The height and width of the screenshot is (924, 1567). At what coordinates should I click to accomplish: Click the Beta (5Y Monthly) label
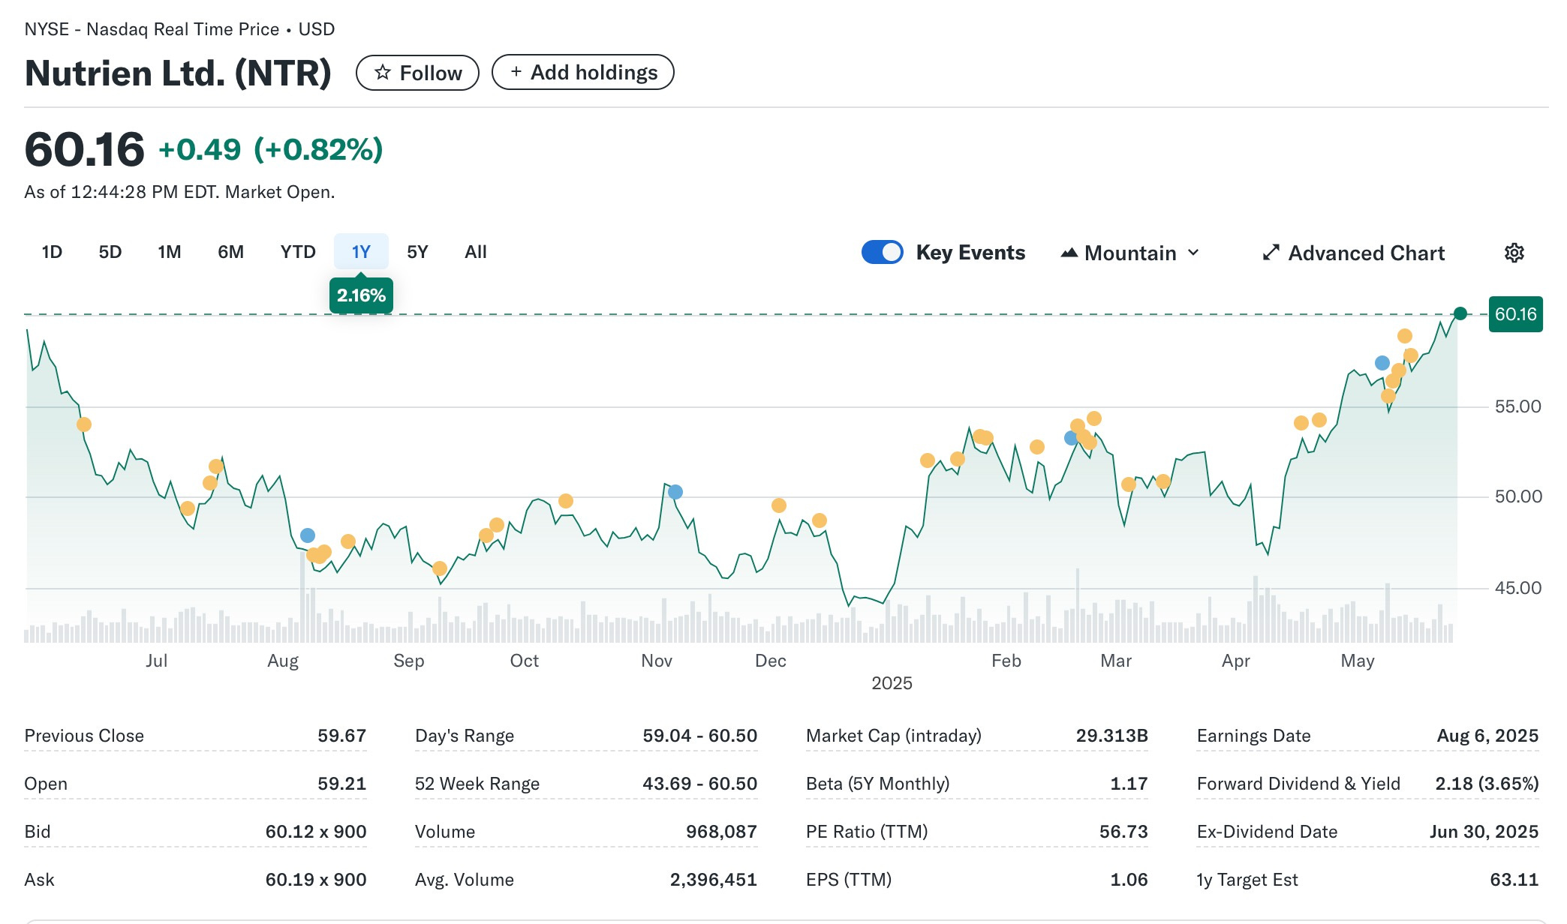click(878, 784)
